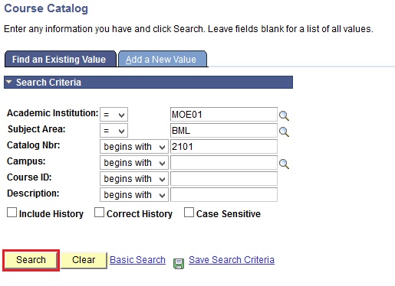Switch to Add a New Value tab
This screenshot has width=395, height=286.
[163, 59]
